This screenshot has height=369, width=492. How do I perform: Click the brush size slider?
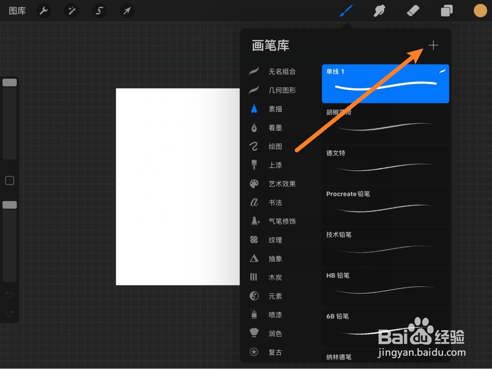[x=9, y=119]
